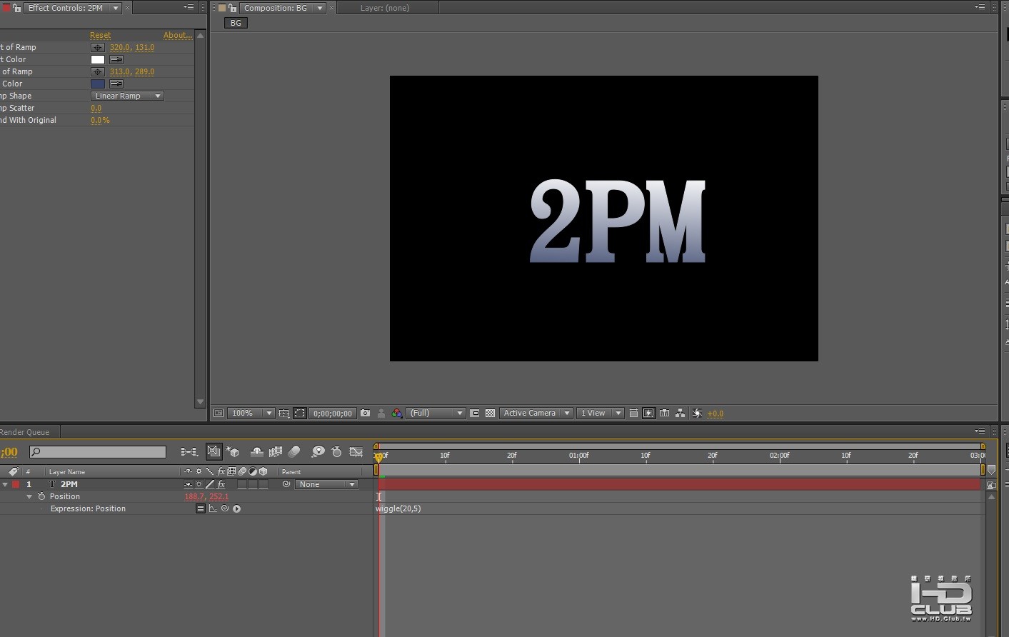1009x637 pixels.
Task: Click the Live Update button in timeline
Action: click(x=214, y=451)
